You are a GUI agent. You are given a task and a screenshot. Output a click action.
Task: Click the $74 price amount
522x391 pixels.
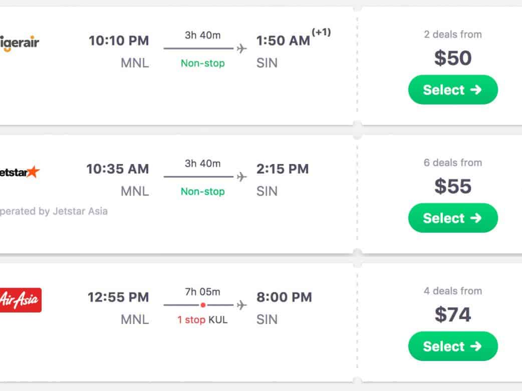pyautogui.click(x=453, y=314)
